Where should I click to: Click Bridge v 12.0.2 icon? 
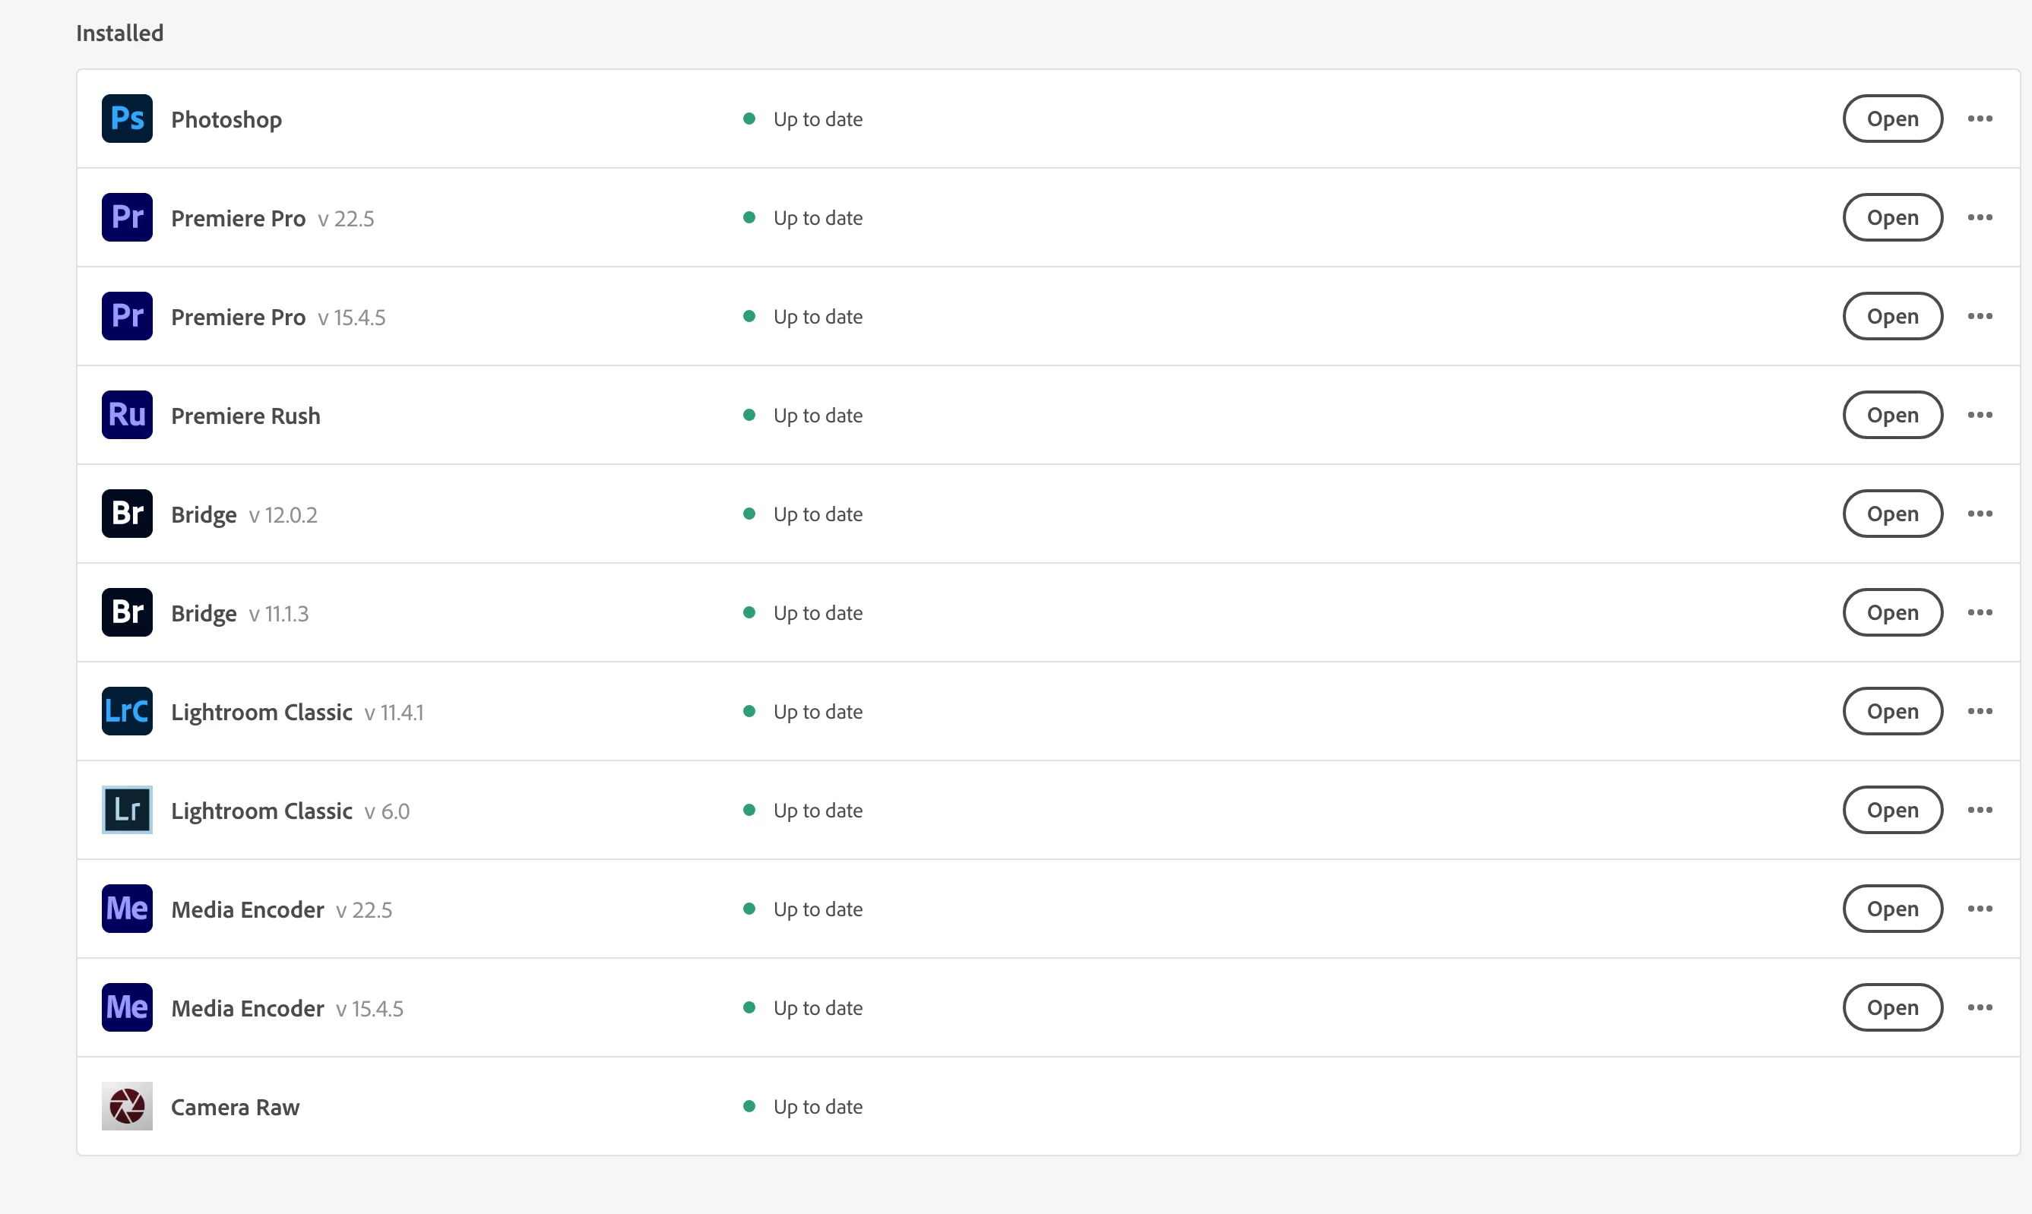click(x=127, y=514)
